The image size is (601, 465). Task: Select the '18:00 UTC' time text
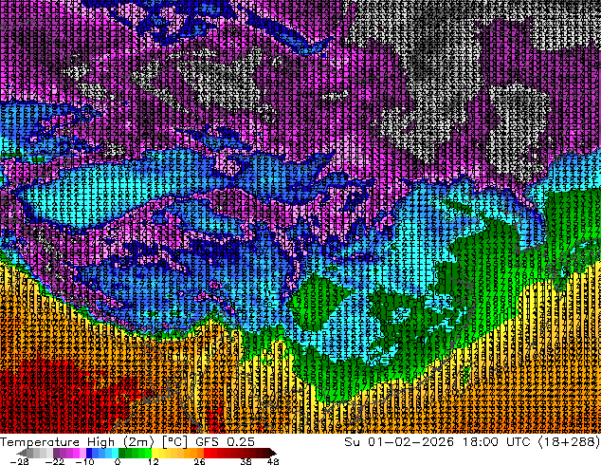point(497,442)
